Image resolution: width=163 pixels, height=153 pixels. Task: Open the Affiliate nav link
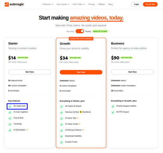pyautogui.click(x=101, y=4)
